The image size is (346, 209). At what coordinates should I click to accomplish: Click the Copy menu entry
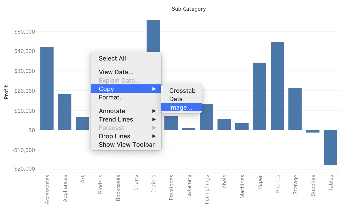click(x=106, y=89)
